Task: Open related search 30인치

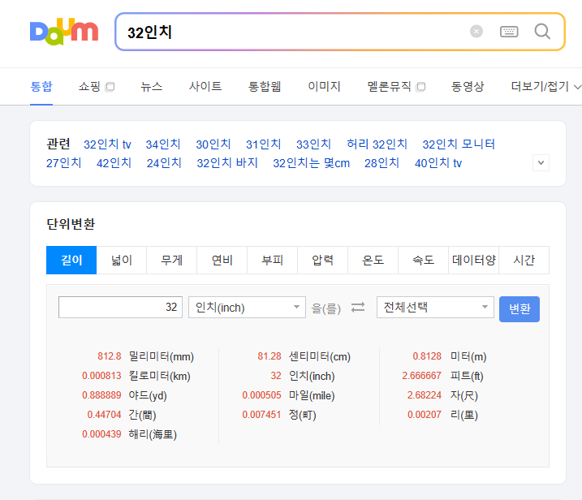Action: click(x=213, y=144)
